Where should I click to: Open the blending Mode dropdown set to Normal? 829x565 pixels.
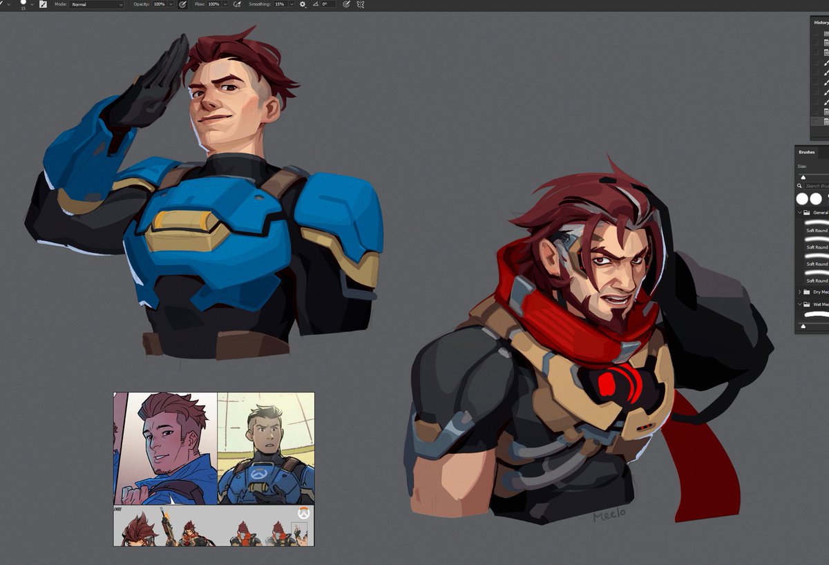(x=97, y=4)
